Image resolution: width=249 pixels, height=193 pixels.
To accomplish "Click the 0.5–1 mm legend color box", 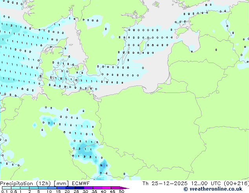I will 16,188.
